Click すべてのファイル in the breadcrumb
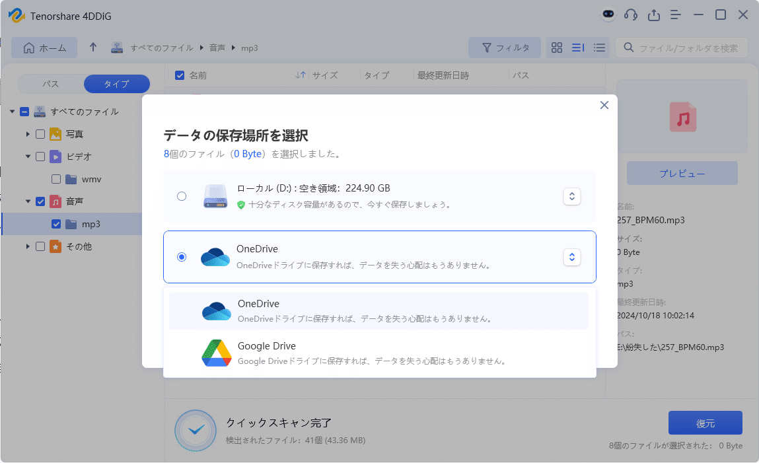This screenshot has width=759, height=463. pos(162,48)
